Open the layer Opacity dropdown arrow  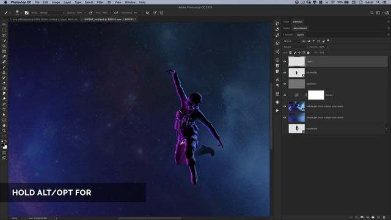[327, 47]
